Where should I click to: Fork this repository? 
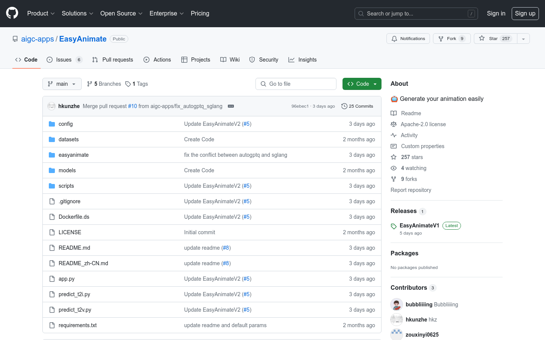click(452, 39)
